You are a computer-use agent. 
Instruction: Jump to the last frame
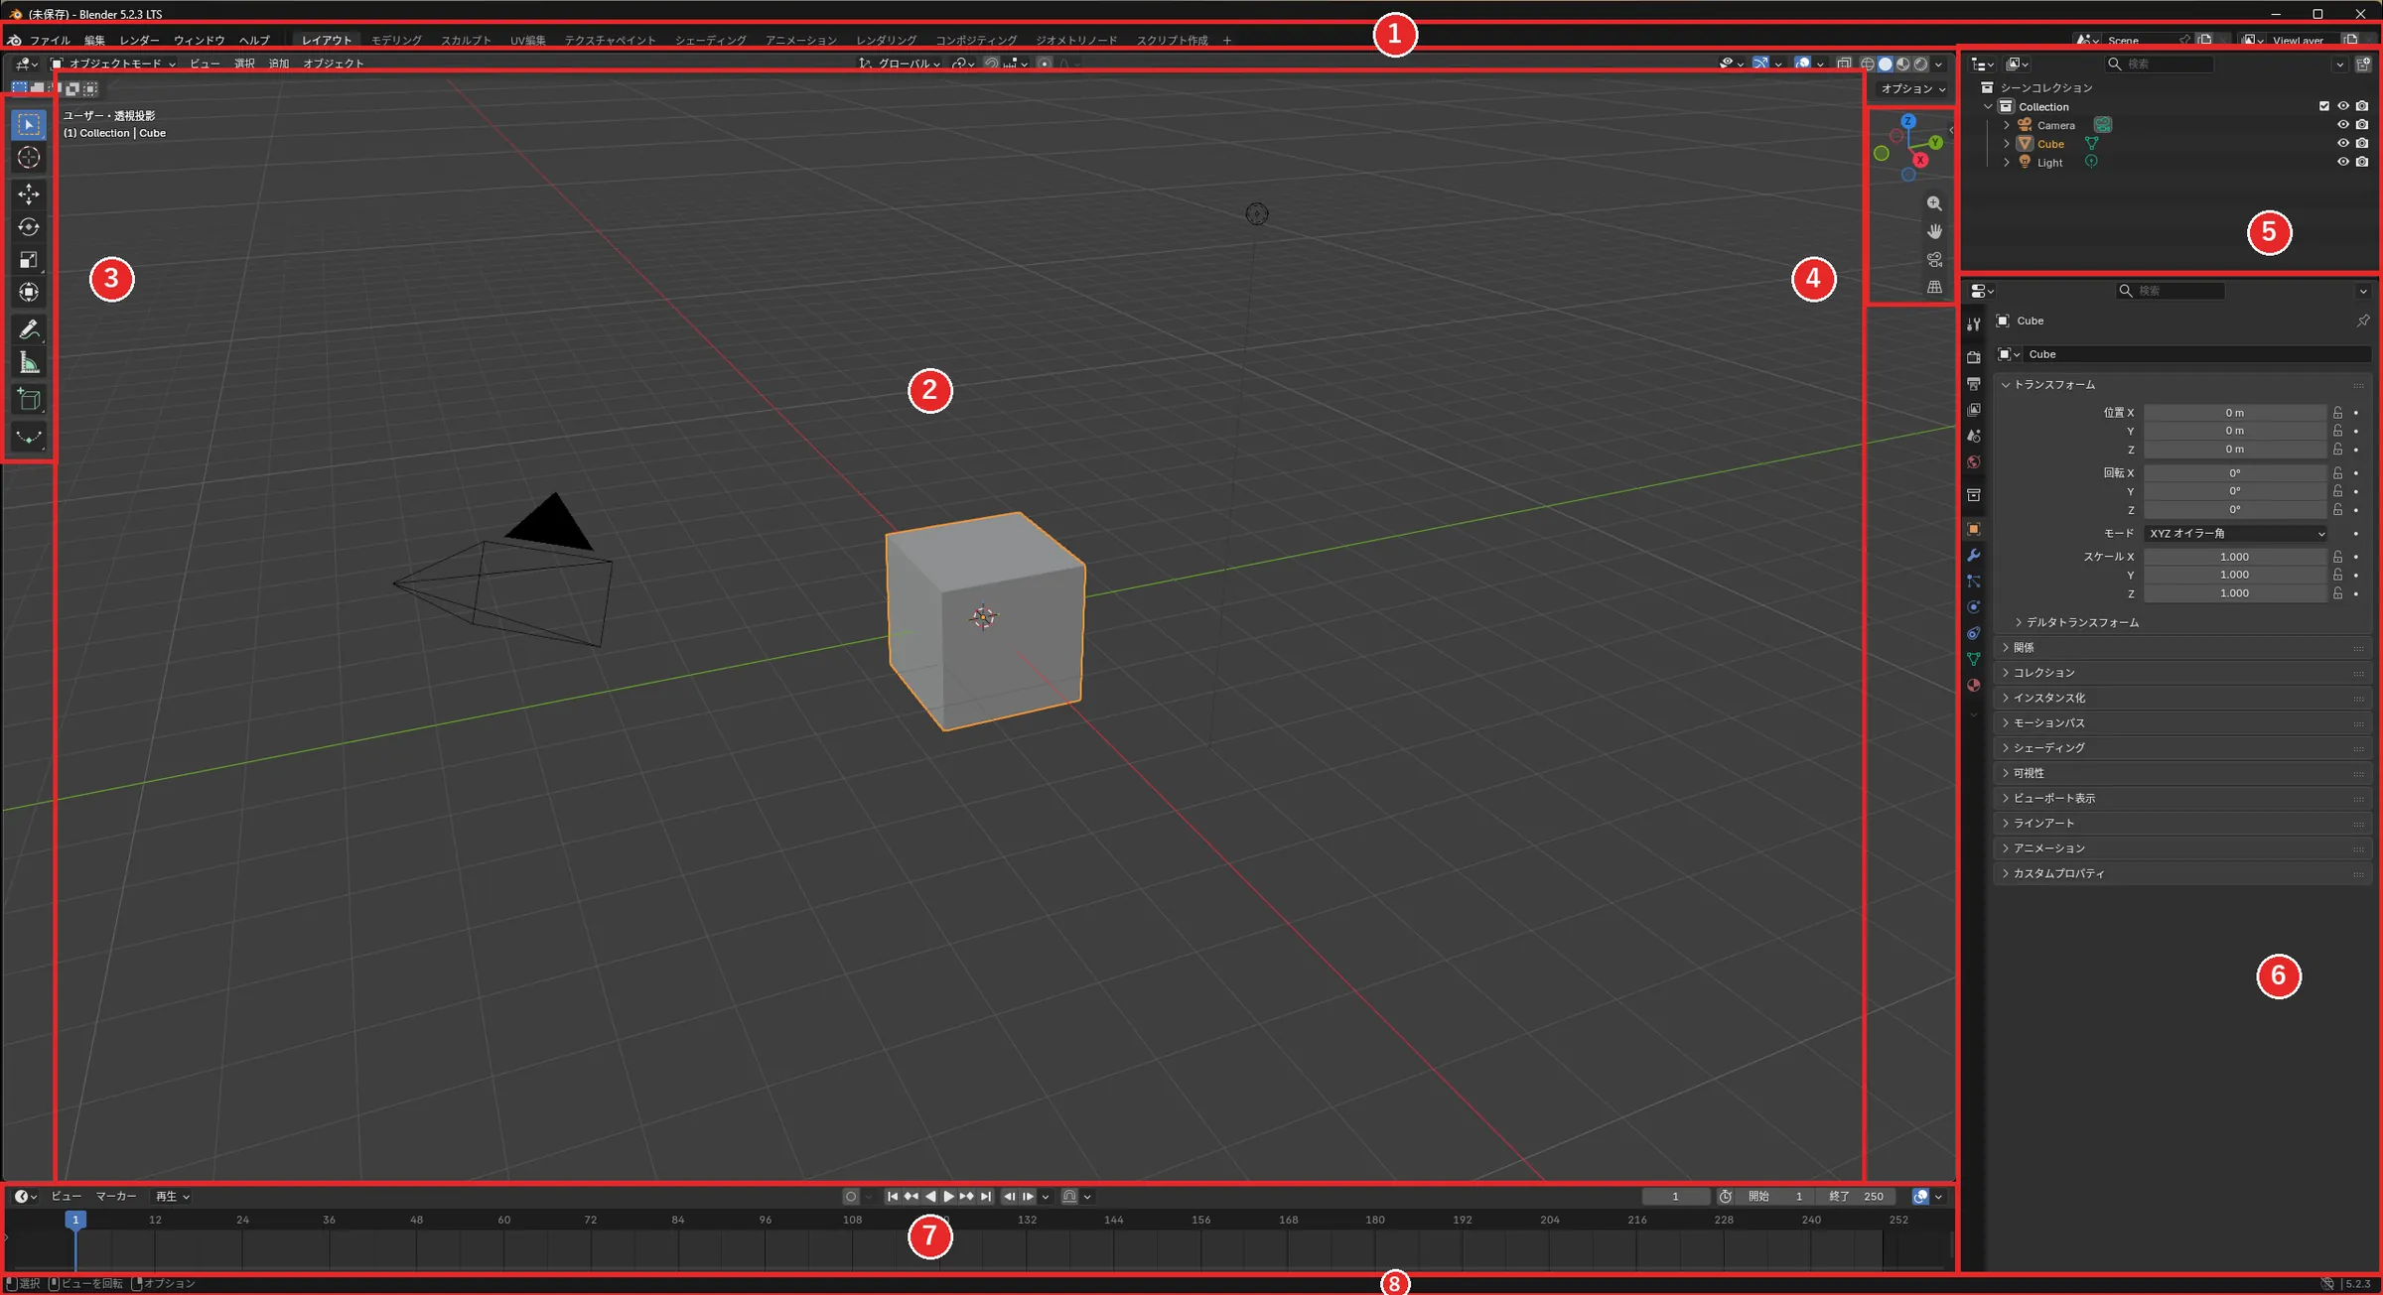985,1197
